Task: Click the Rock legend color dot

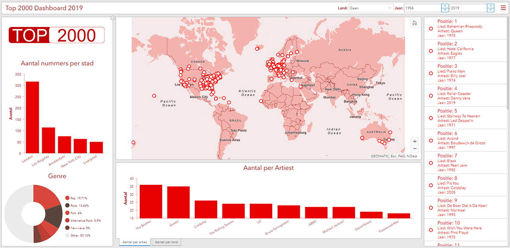Action: [x=67, y=205]
